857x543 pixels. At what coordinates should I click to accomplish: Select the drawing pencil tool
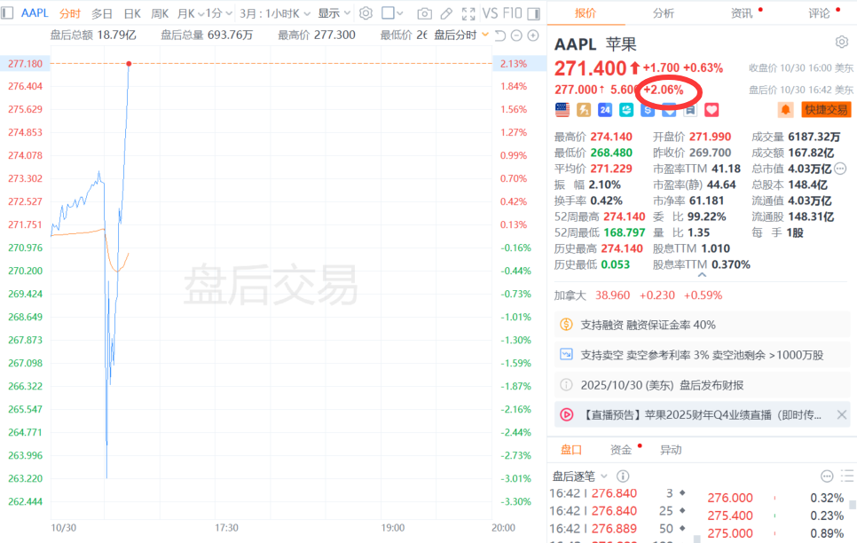pos(446,13)
